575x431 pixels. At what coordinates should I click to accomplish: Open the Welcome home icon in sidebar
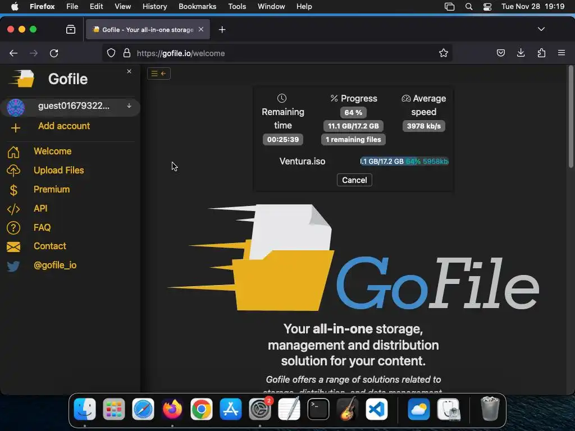13,152
